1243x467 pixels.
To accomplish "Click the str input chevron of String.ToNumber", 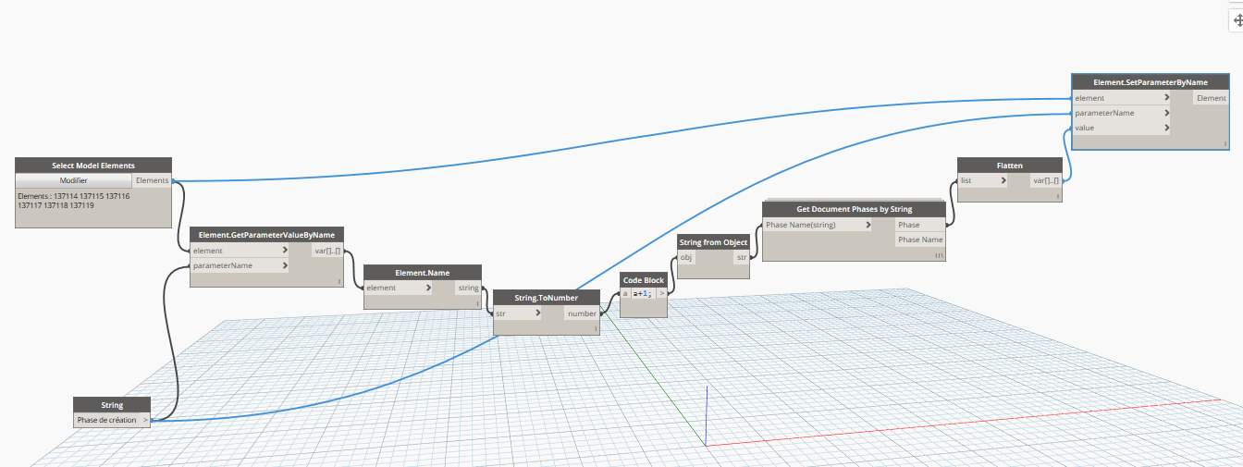I will tap(538, 313).
